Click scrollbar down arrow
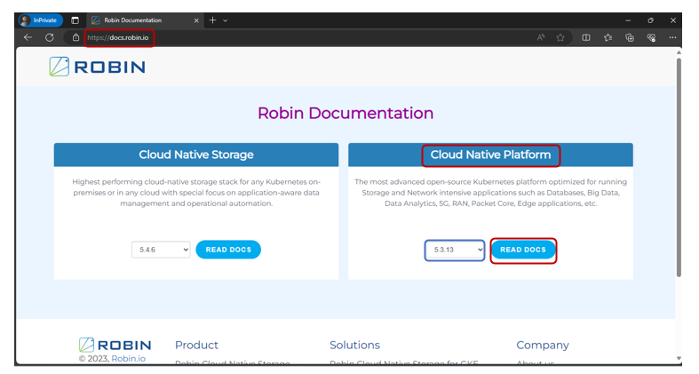The height and width of the screenshot is (374, 699). click(x=679, y=358)
